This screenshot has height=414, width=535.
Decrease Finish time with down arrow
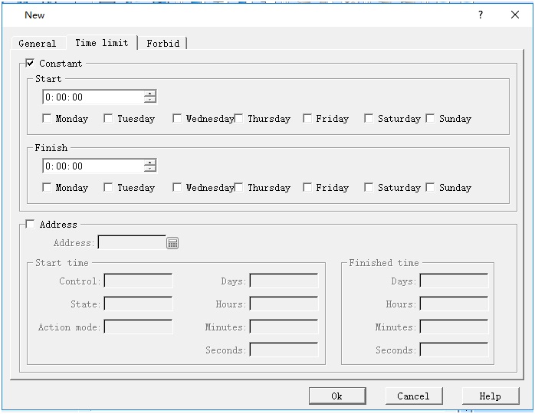tap(149, 169)
